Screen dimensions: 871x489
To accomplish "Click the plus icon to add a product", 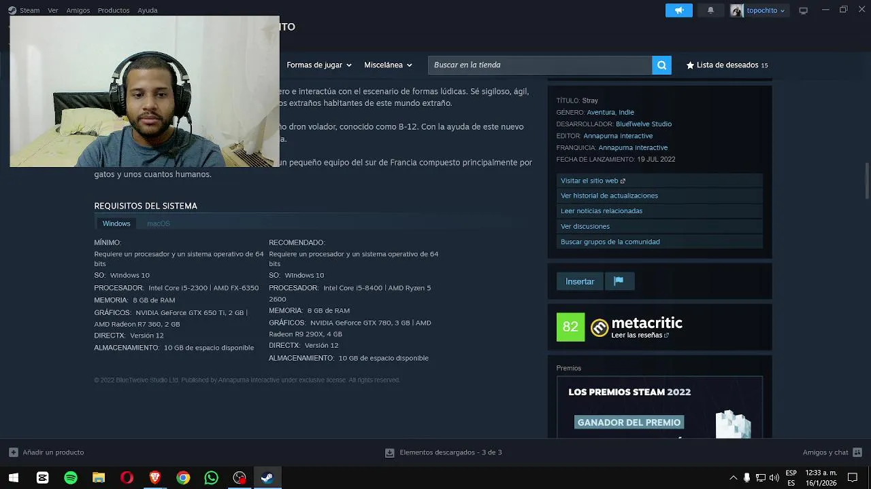I will pos(14,452).
